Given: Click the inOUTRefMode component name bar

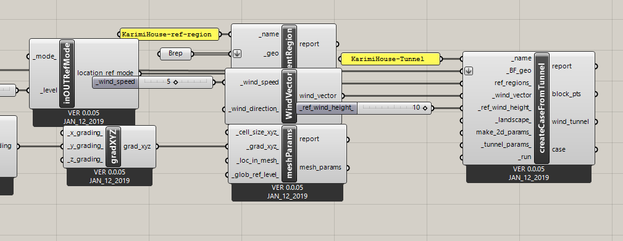Looking at the screenshot, I should (x=67, y=74).
